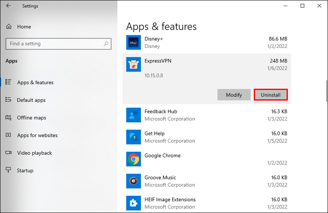Select the Feedback Hub icon
Image resolution: width=328 pixels, height=213 pixels.
coord(134,115)
